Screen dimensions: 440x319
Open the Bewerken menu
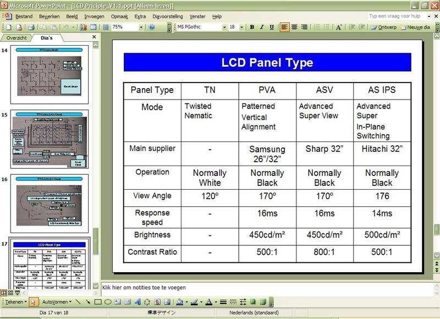click(x=50, y=16)
